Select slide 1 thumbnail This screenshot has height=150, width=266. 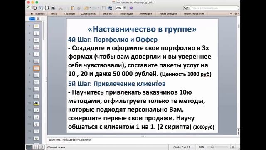(36, 26)
